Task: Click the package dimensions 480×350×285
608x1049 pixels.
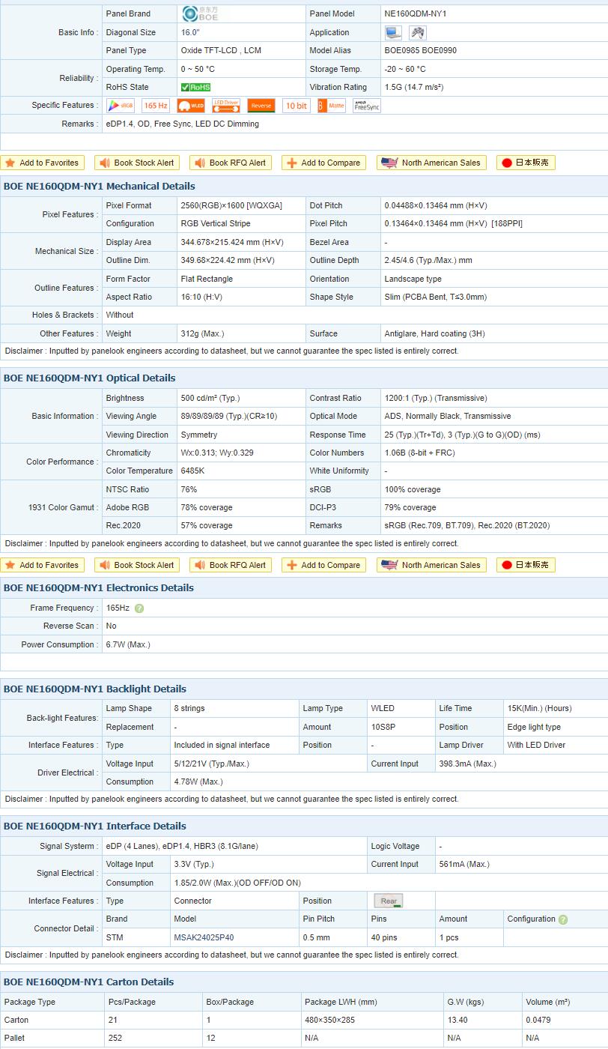Action: [x=329, y=1020]
